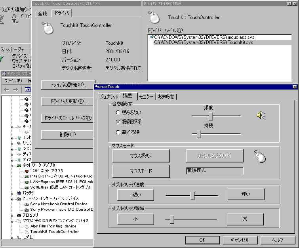Click the 大 button
299x248 pixels.
tap(245, 219)
